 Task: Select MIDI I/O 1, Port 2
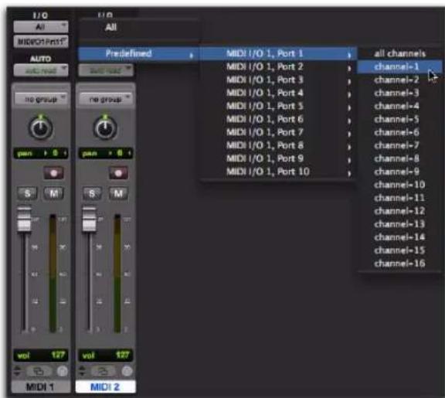tap(278, 66)
